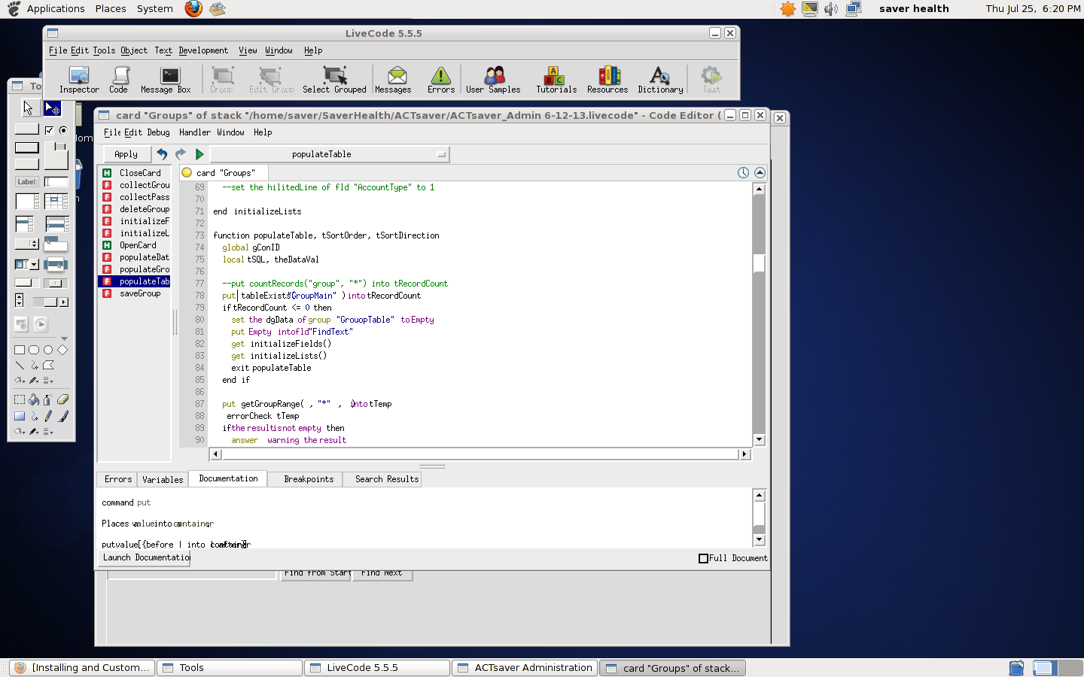Enable the Full Document checkbox
The image size is (1084, 677).
point(703,558)
